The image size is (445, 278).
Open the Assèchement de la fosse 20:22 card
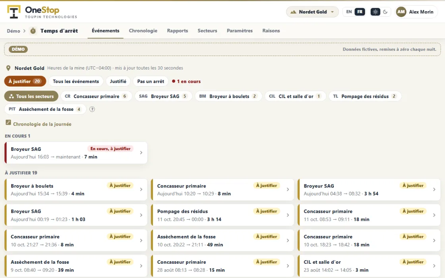point(222,240)
